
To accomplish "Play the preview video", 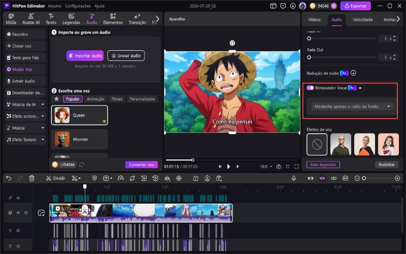I will tap(228, 167).
